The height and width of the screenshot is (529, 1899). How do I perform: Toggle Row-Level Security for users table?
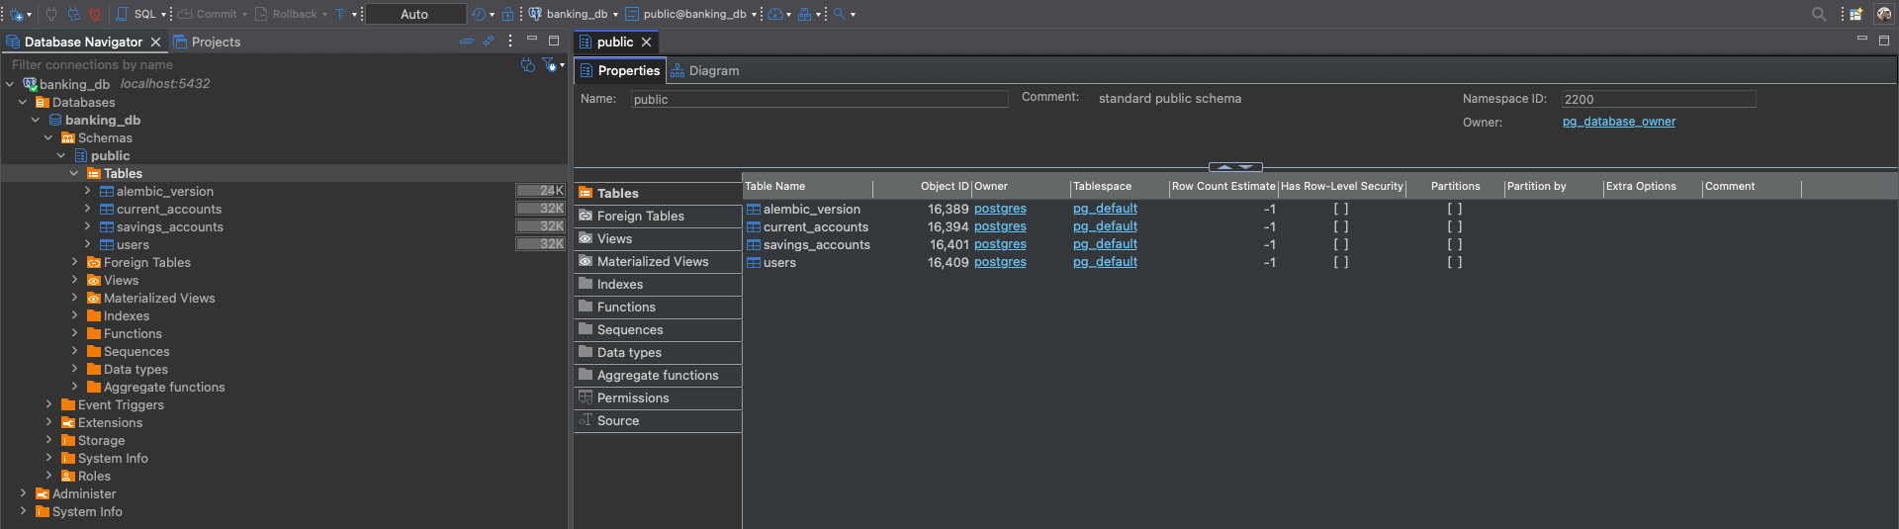1341,262
